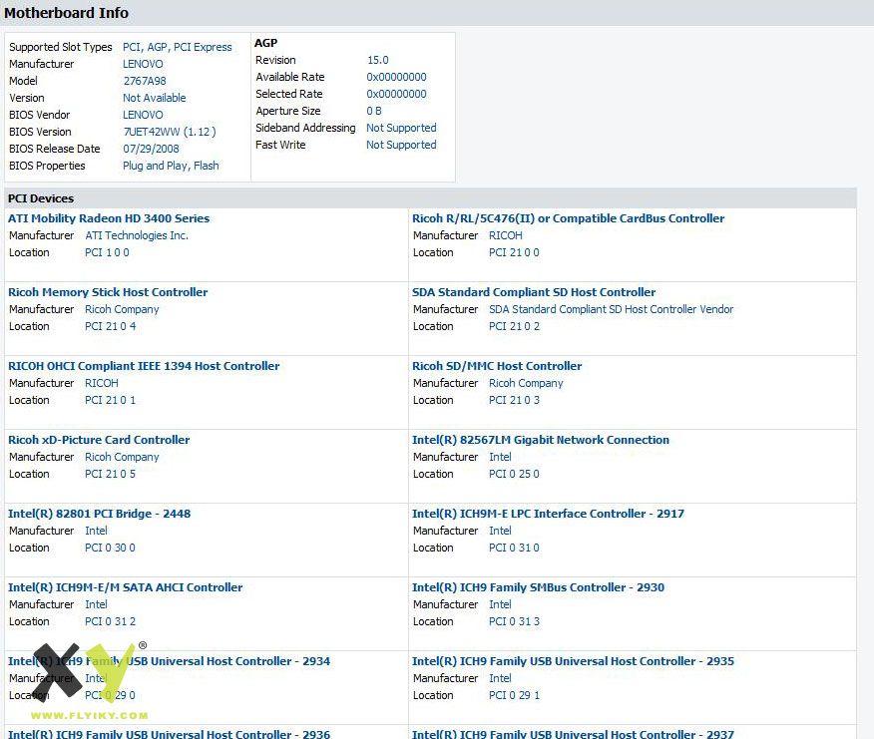Viewport: 874px width, 739px height.
Task: Select BIOS Properties value "Plug and Play, Flash"
Action: pos(171,166)
